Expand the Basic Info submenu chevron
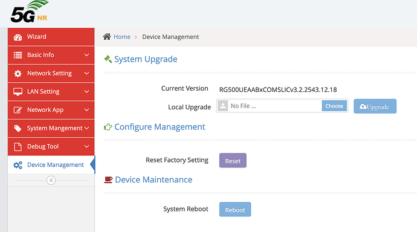This screenshot has height=232, width=417. click(x=86, y=55)
